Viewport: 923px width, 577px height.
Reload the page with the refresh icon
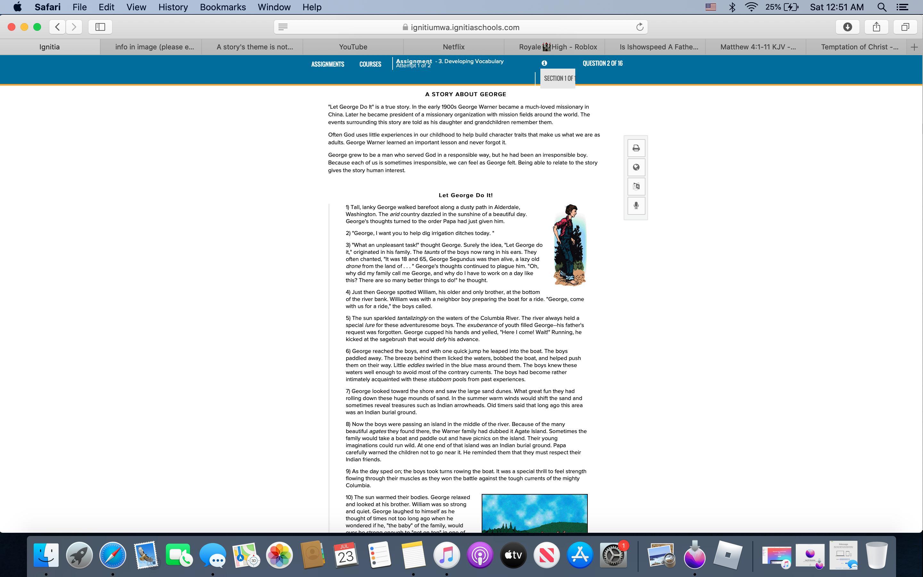pos(640,27)
